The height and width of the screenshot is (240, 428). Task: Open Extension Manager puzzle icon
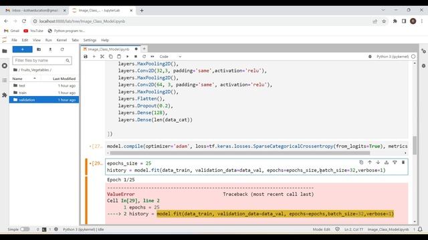click(x=5, y=95)
